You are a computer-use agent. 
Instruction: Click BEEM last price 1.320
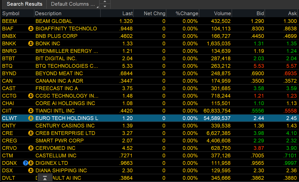(126, 21)
